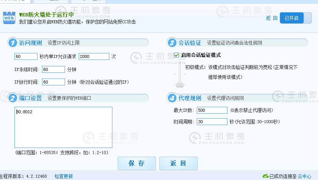This screenshot has width=318, height=180.
Task: Click the bottom 返回 button
Action: tap(178, 163)
